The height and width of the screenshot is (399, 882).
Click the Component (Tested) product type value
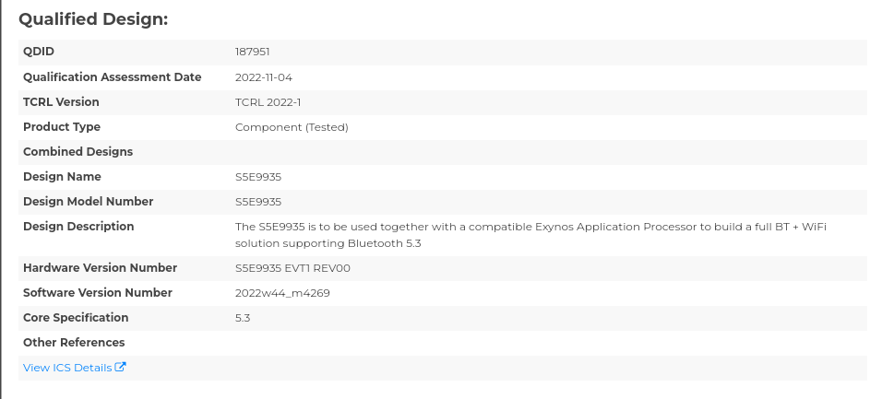(x=292, y=126)
